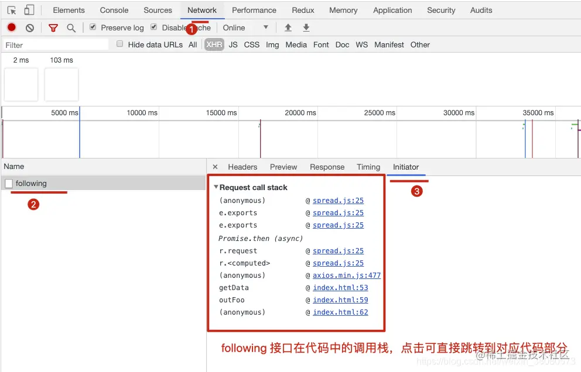The image size is (581, 372).
Task: Open the Initiator tab
Action: [406, 167]
